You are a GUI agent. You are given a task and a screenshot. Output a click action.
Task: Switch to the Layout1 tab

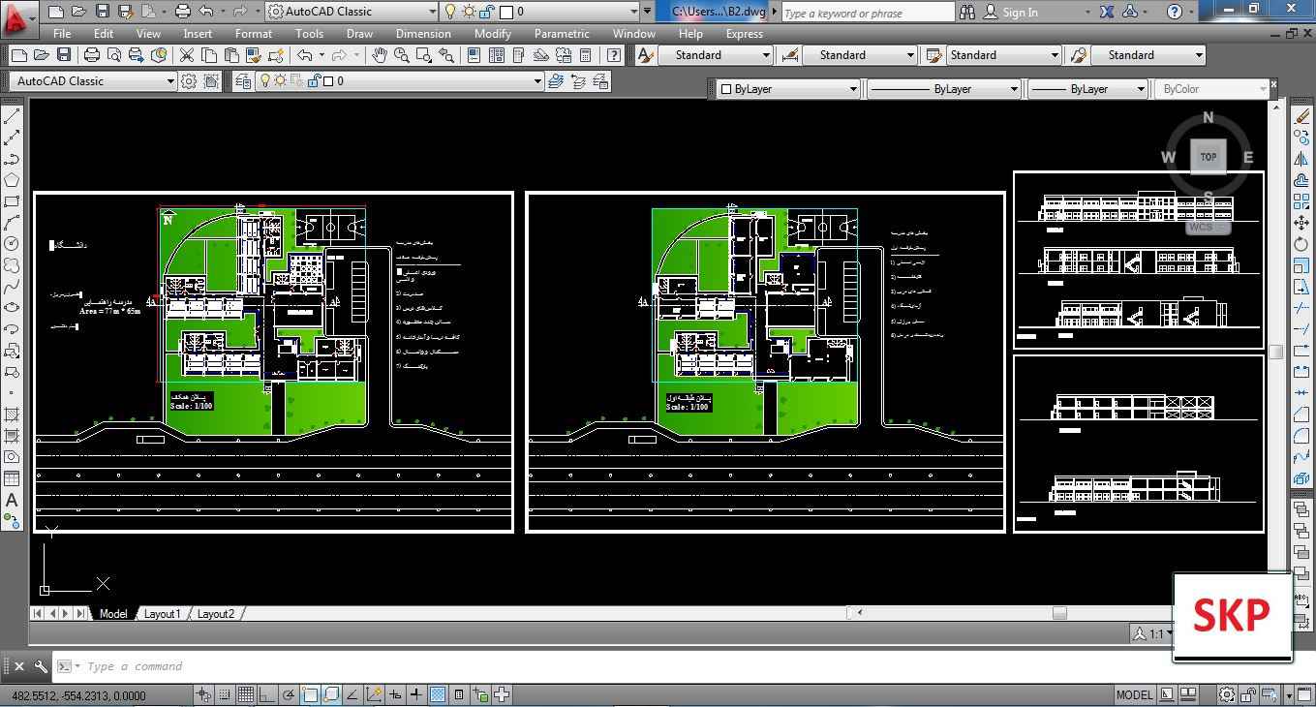tap(162, 613)
